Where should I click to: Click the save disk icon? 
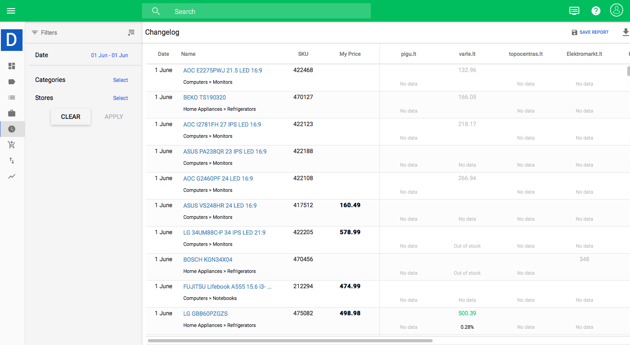click(574, 32)
